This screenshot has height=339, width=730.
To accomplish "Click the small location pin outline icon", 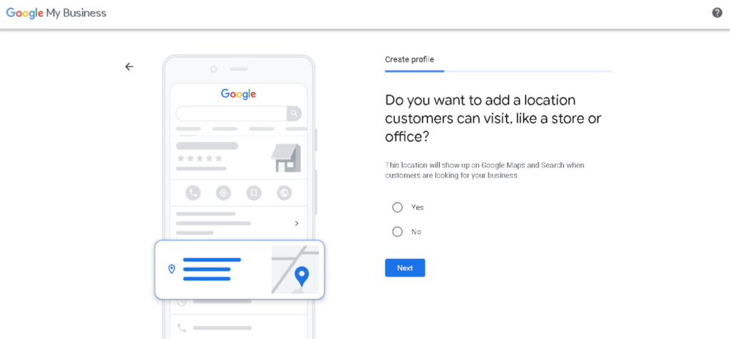I will tap(171, 269).
